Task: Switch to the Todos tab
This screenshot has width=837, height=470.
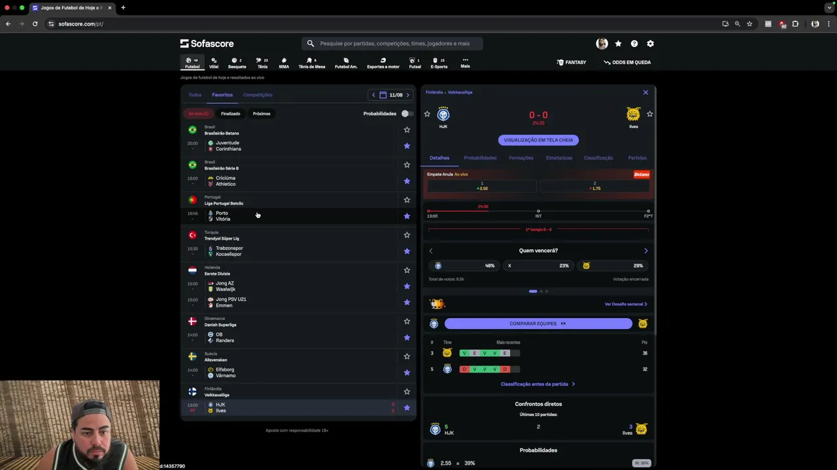Action: pos(195,95)
